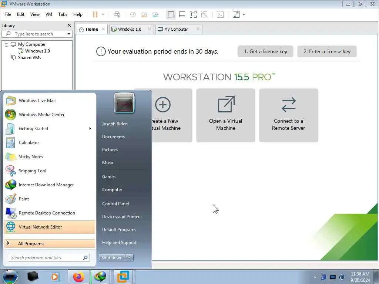This screenshot has height=284, width=379.
Task: Open Getting Started in Start menu
Action: [50, 129]
